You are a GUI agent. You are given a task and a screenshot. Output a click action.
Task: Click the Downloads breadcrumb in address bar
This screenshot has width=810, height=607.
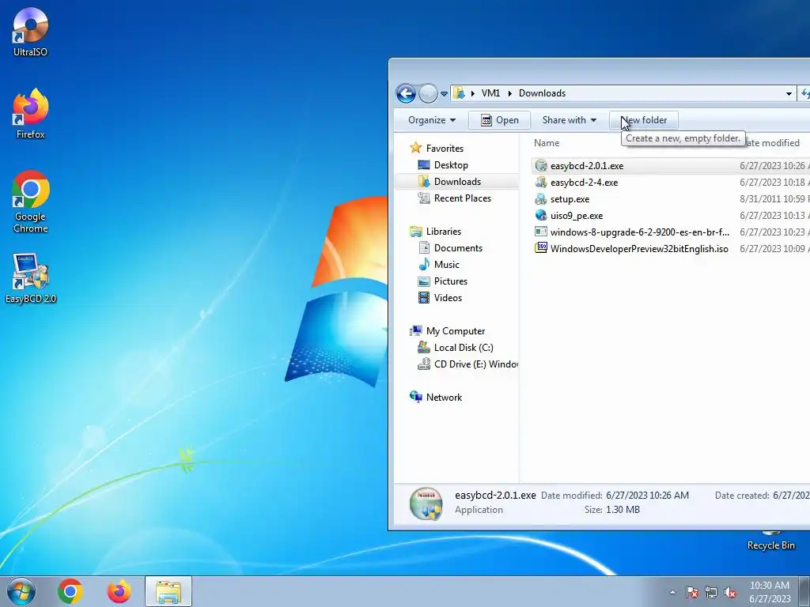point(542,93)
